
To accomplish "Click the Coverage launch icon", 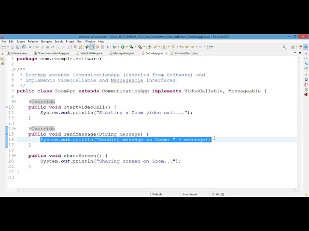I will (131, 47).
